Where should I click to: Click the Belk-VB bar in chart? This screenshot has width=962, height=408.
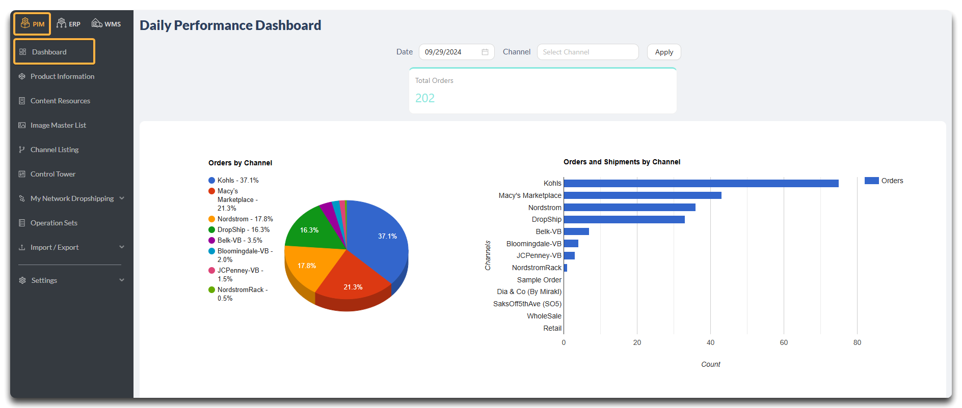click(x=576, y=231)
